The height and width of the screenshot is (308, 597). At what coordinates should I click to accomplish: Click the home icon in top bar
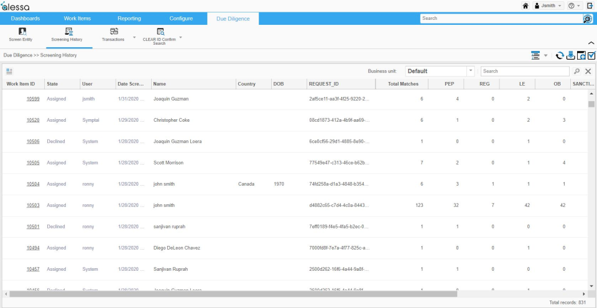[x=525, y=6]
